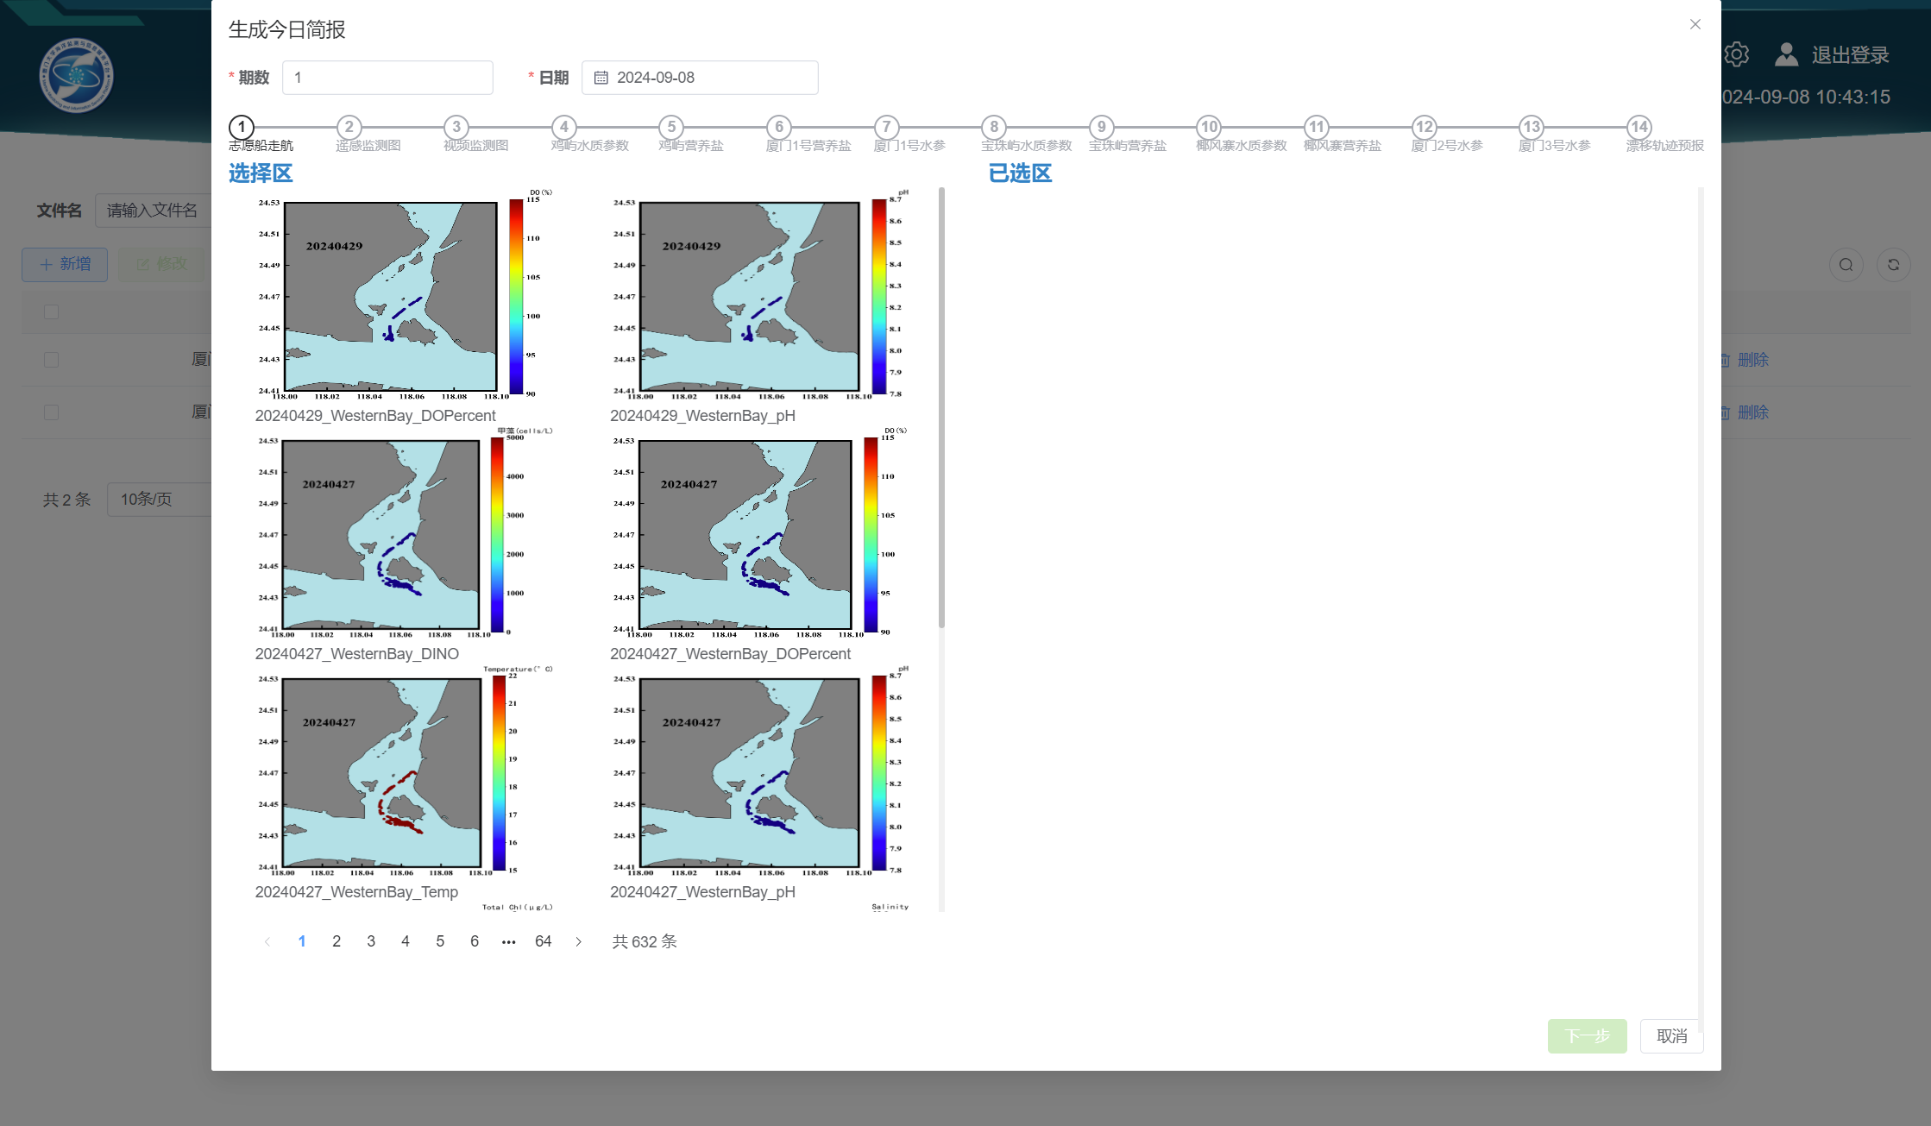This screenshot has height=1126, width=1931.
Task: Click the refresh table icon
Action: click(x=1893, y=265)
